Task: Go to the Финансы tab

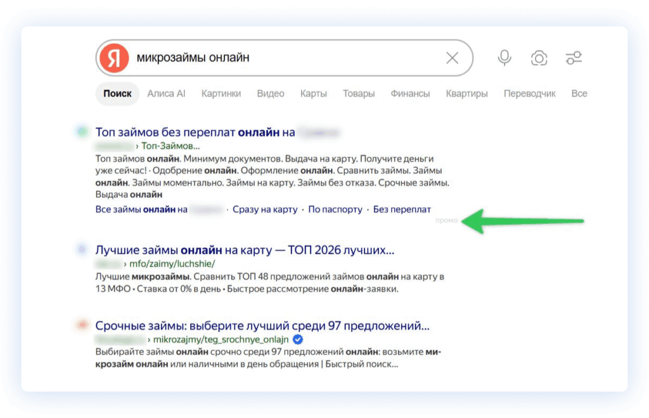Action: pos(410,94)
